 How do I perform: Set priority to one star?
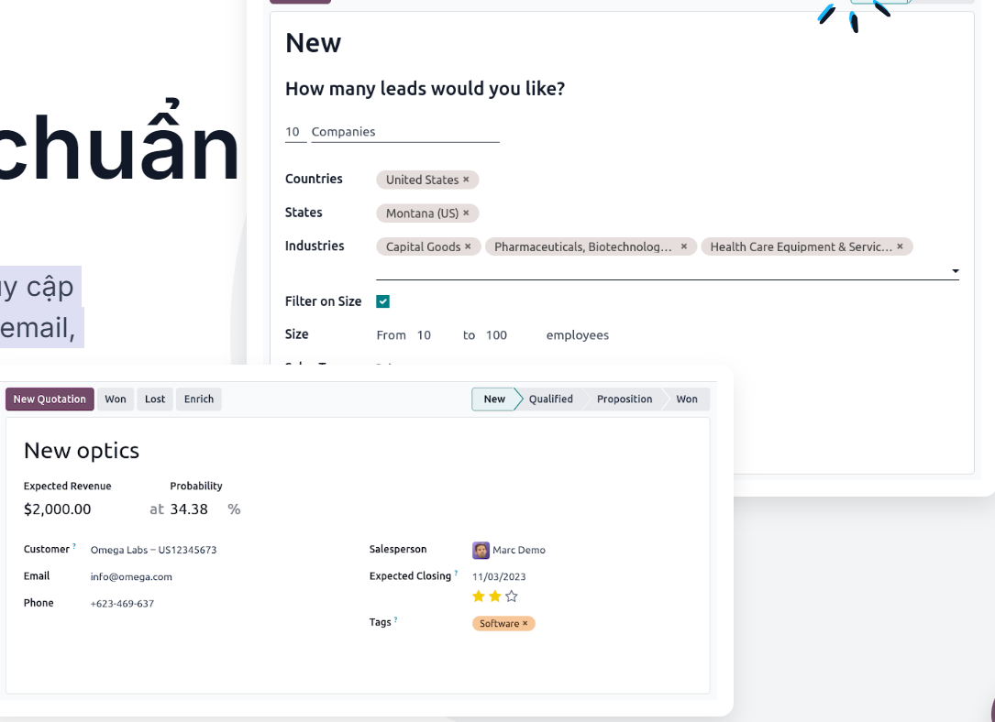[479, 596]
